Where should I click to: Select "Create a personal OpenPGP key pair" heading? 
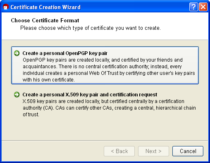(65, 53)
